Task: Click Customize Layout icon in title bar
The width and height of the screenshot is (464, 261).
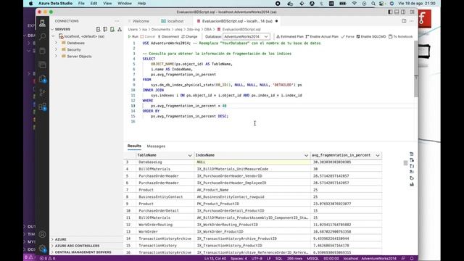Action: pyautogui.click(x=412, y=12)
